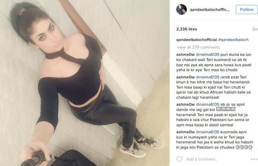
Task: Open the poster's round profile avatar
Action: pos(181,10)
